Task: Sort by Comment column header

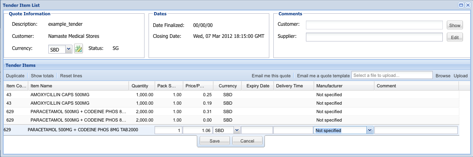Action: coord(417,86)
